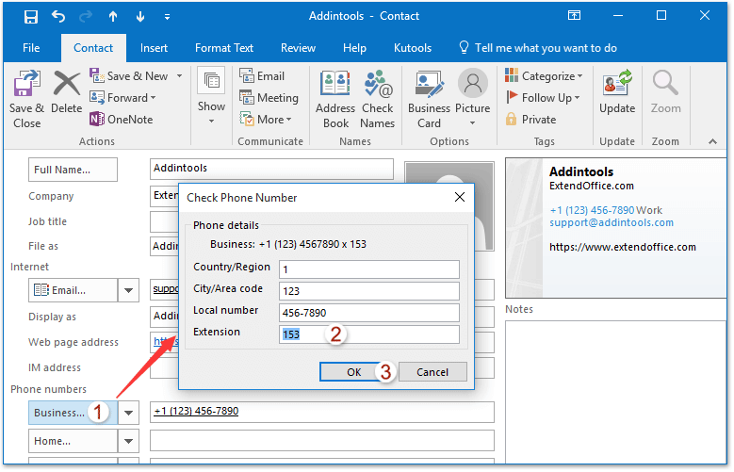
Task: Click the Redo button in title bar
Action: tap(86, 17)
